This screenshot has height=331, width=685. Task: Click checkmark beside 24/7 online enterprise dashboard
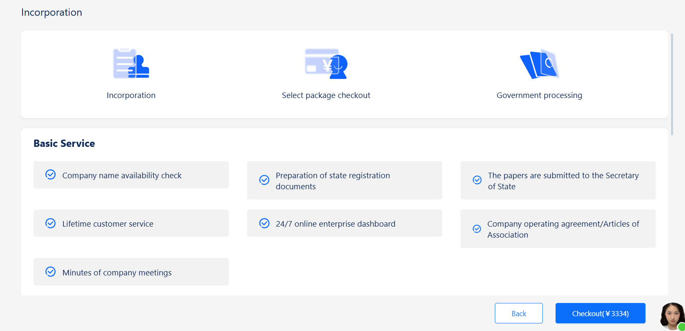(264, 223)
